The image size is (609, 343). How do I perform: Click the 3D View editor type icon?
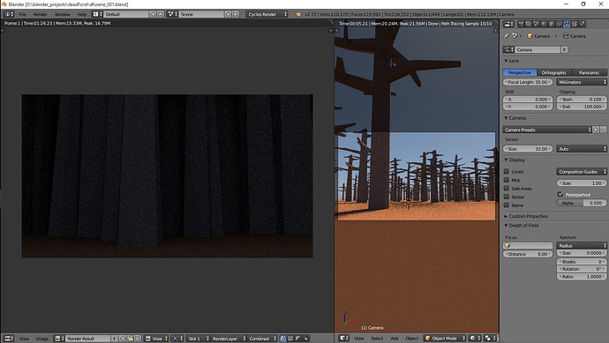344,339
